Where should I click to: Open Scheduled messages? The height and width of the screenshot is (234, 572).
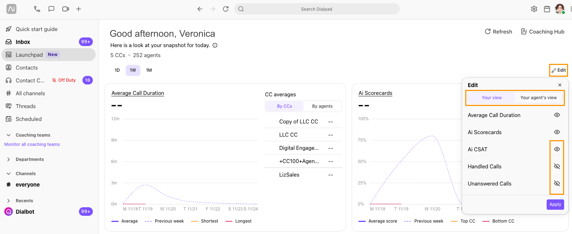(x=49, y=119)
